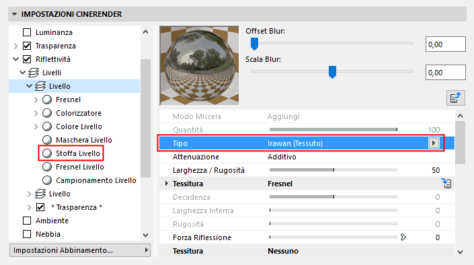474x265 pixels.
Task: Expand the Trasparenza channel tree node
Action: pos(16,46)
